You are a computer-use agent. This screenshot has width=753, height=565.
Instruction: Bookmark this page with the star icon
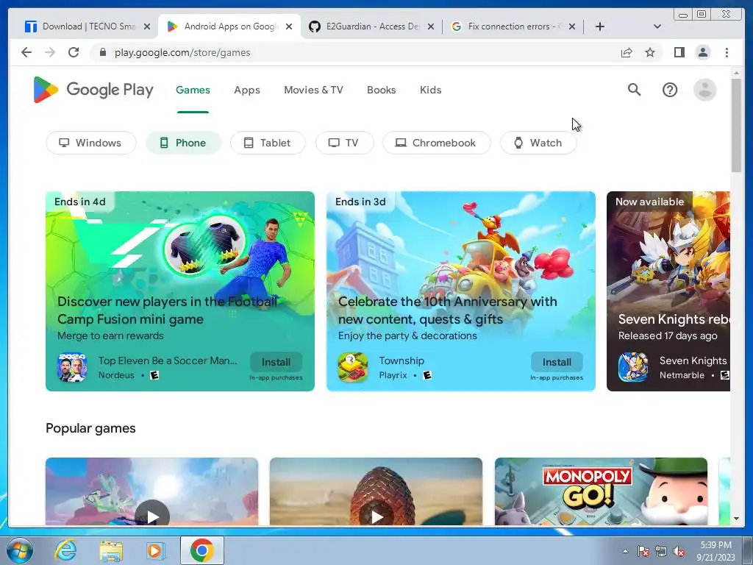pyautogui.click(x=650, y=52)
